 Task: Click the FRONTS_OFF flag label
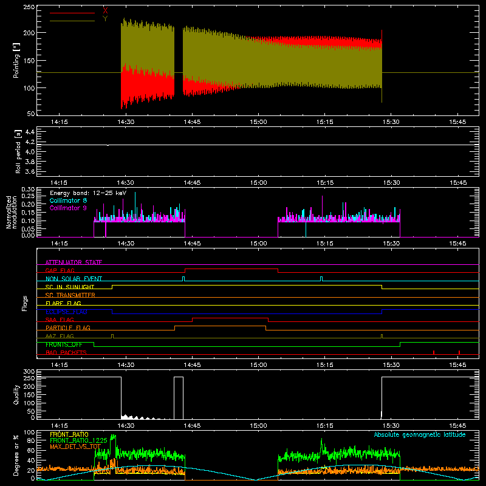[x=64, y=344]
